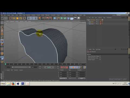
Task: Play the animation forward
Action: pyautogui.click(x=49, y=67)
